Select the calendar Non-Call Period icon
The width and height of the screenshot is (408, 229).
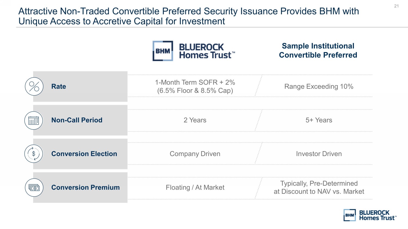(34, 120)
